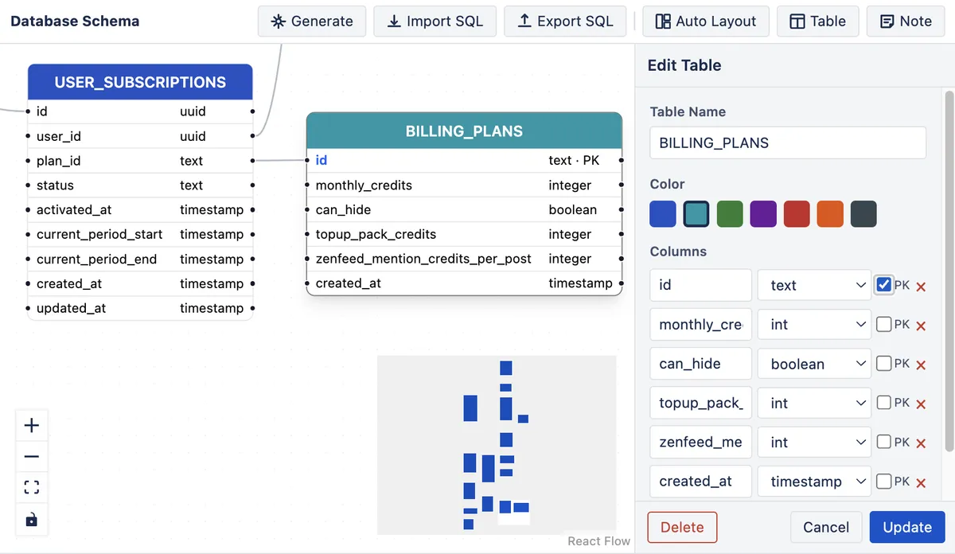Pick the purple color swatch
The height and width of the screenshot is (554, 955).
point(763,214)
